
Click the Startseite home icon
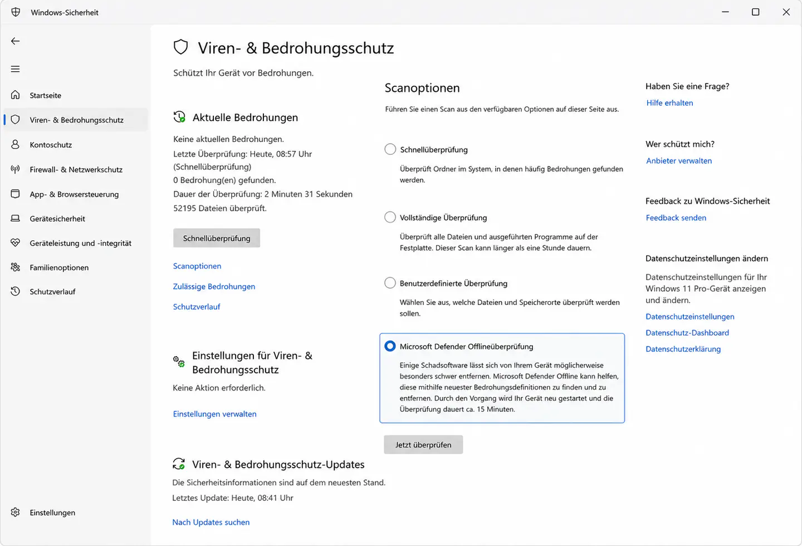16,95
